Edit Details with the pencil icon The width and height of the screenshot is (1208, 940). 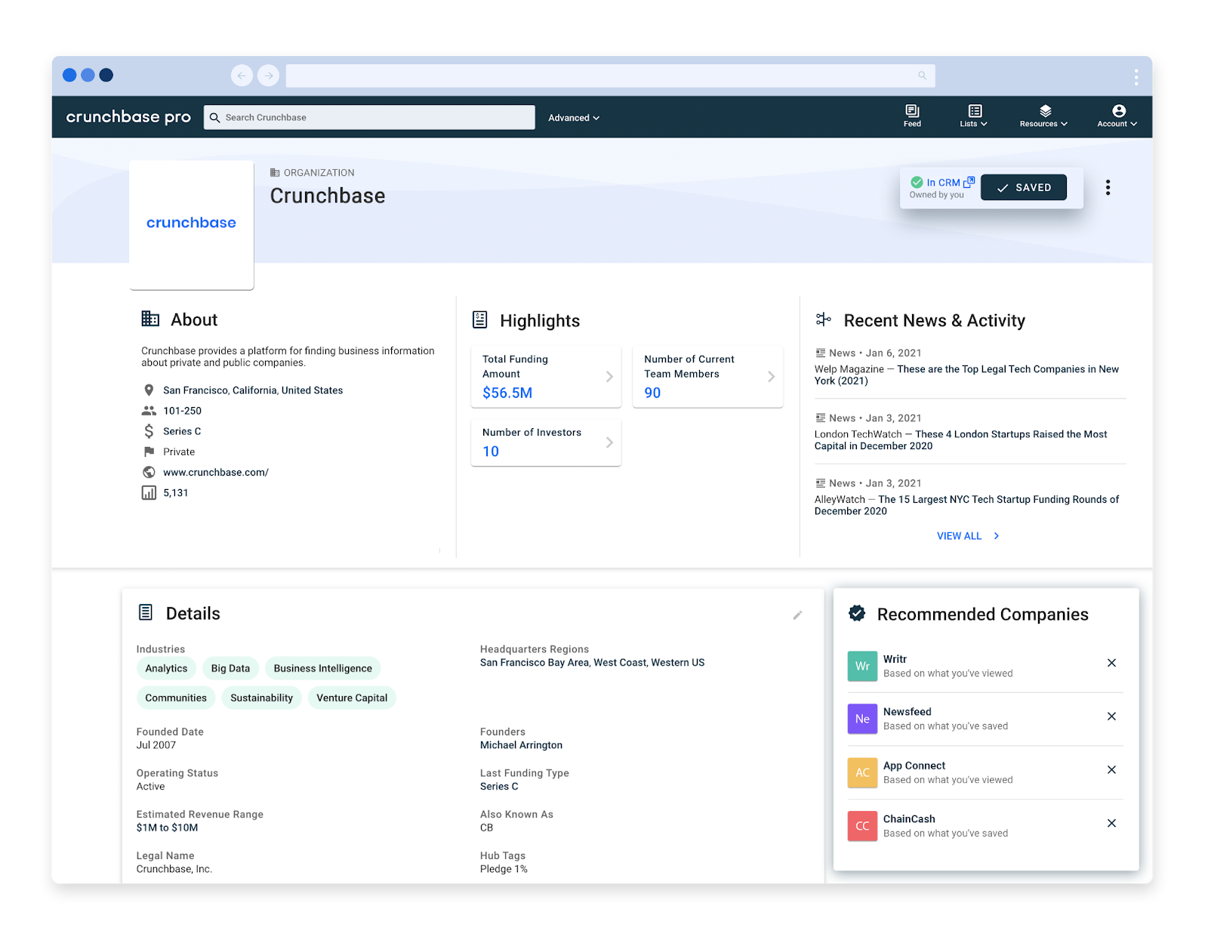(x=797, y=615)
